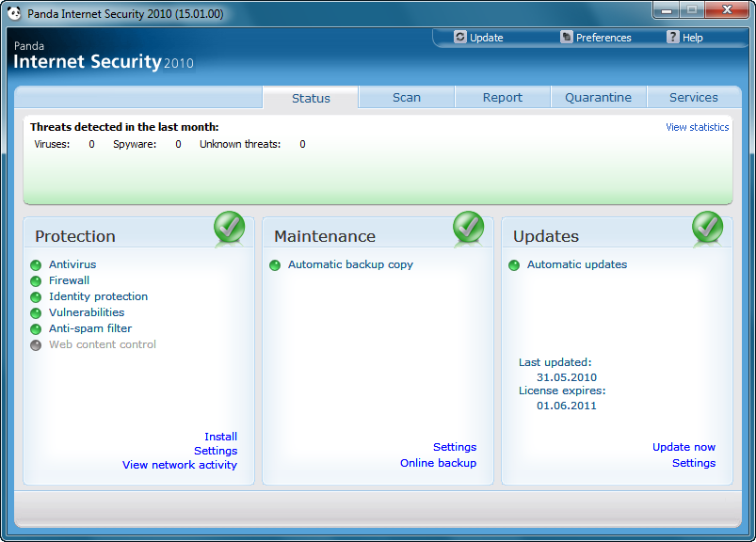Image resolution: width=756 pixels, height=542 pixels.
Task: Click the Protection green checkmark shield icon
Action: (229, 228)
